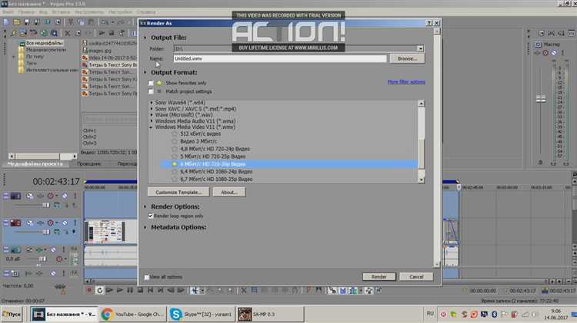Viewport: 577px width, 323px height.
Task: Expand Sony XAVC / XAVC S format
Action: pos(152,109)
